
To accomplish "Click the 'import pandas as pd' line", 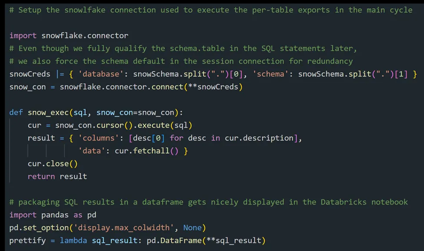I will [x=53, y=215].
